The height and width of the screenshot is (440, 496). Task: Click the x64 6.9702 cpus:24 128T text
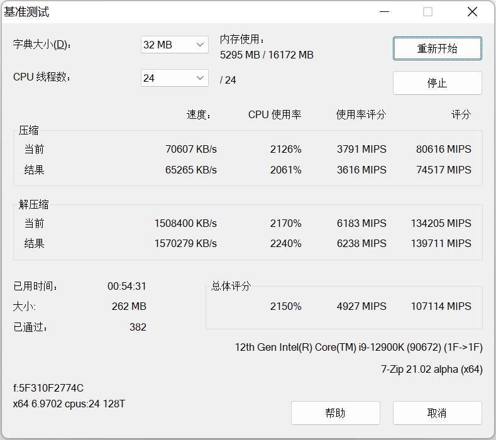(69, 404)
